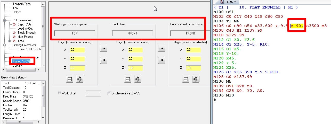The width and height of the screenshot is (331, 124).
Task: Click the T1 10. FLAT ENDMILL comment line
Action: pyautogui.click(x=256, y=7)
